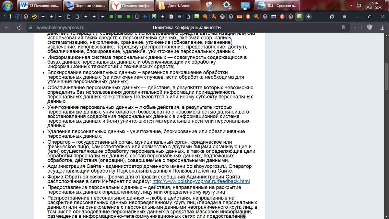389x219 pixels.
Task: Open the Yandex Browser hamburger menu
Action: (345, 17)
